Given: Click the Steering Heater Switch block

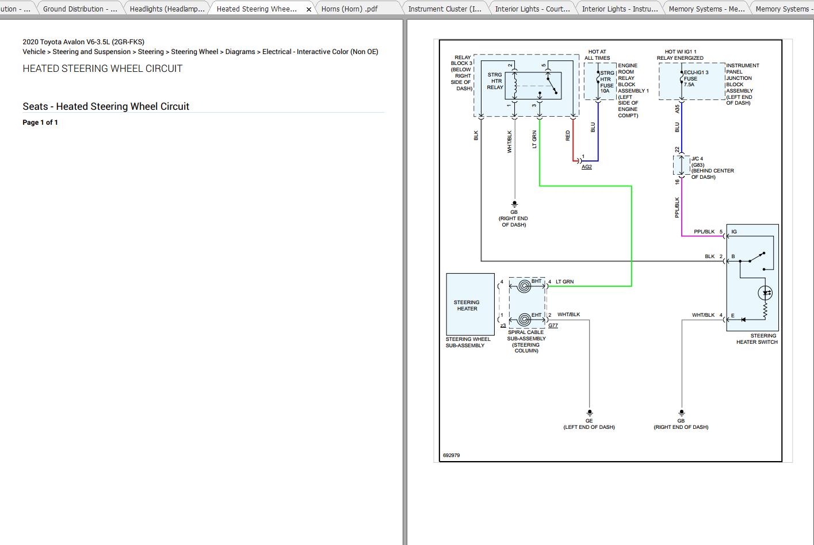Looking at the screenshot, I should (x=752, y=277).
